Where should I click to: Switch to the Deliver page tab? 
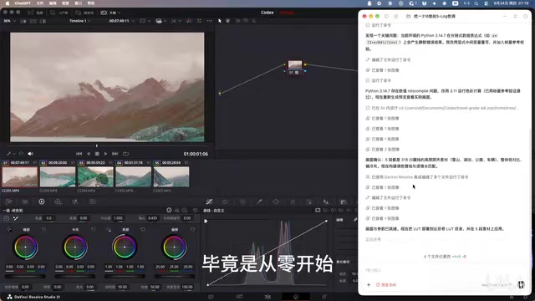(324, 297)
